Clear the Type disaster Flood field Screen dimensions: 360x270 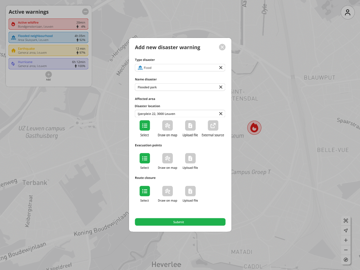pos(221,68)
